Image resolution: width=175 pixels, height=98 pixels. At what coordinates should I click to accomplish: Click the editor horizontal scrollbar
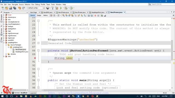(73, 90)
